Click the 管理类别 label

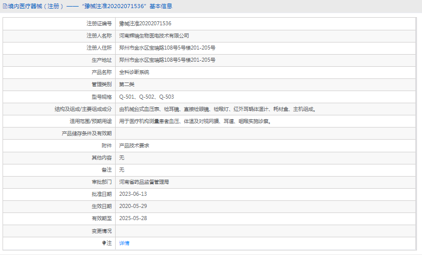click(101, 84)
